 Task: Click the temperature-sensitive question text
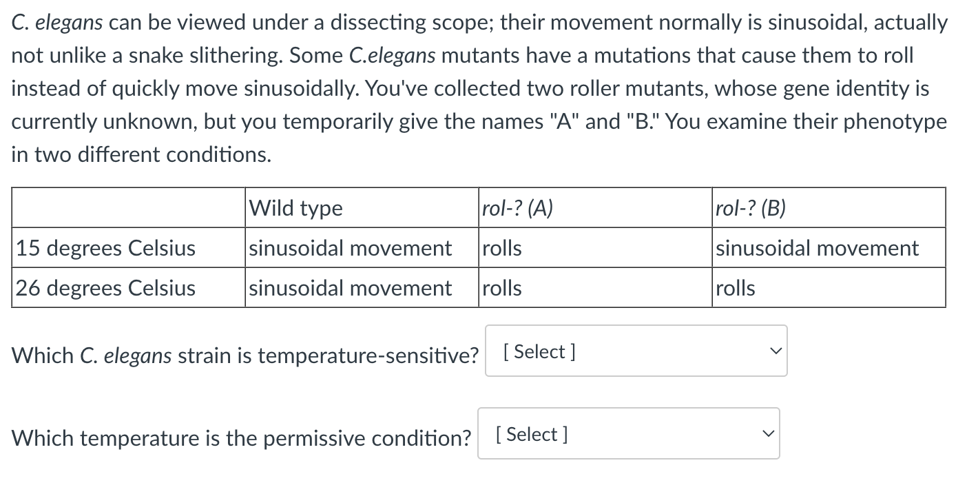coord(245,354)
